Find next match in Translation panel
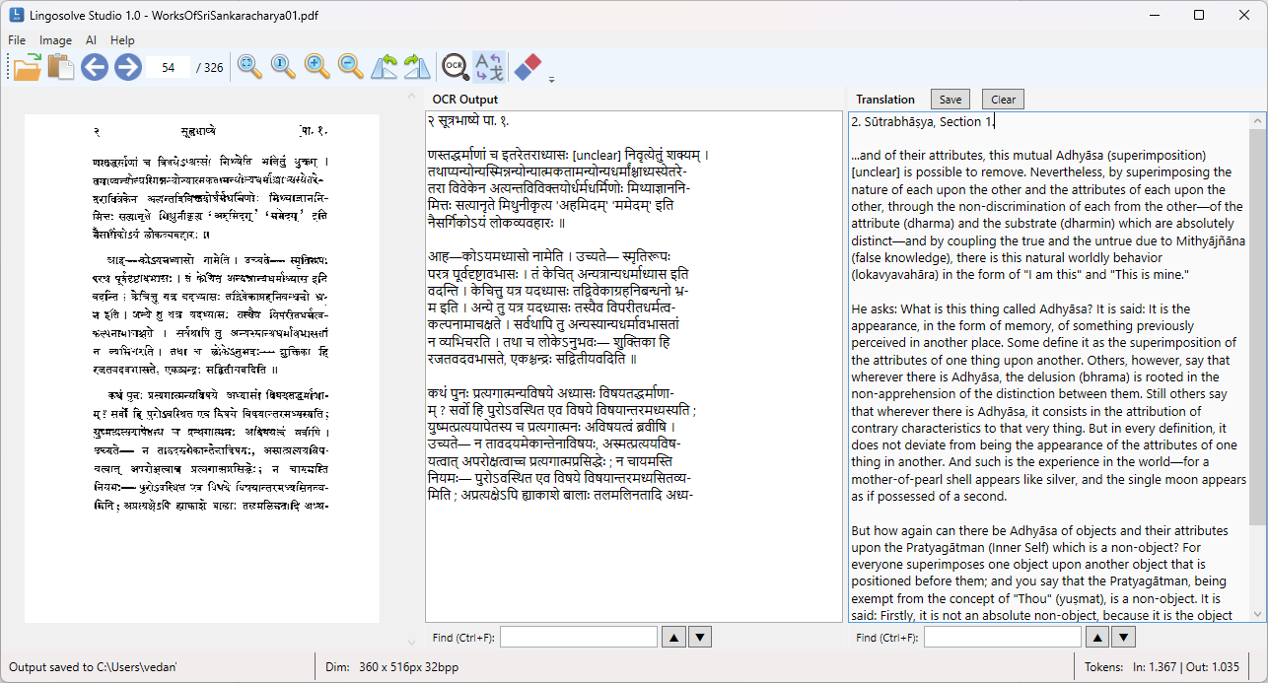Screen dimensions: 1268x683 click(1124, 637)
